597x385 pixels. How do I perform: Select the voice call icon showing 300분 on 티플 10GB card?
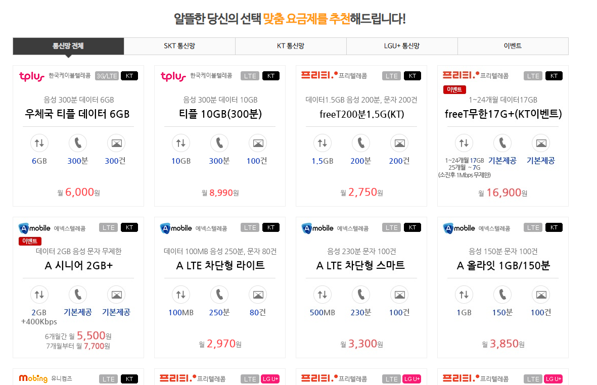(219, 142)
